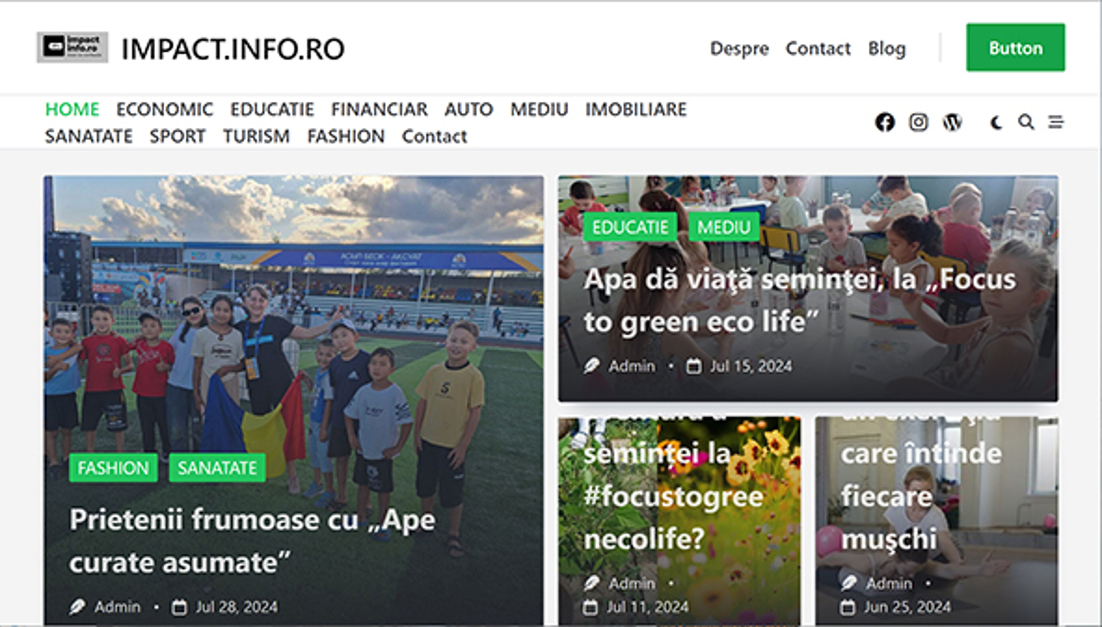This screenshot has height=627, width=1102.
Task: Open the IMOBILIARE menu item
Action: point(636,109)
